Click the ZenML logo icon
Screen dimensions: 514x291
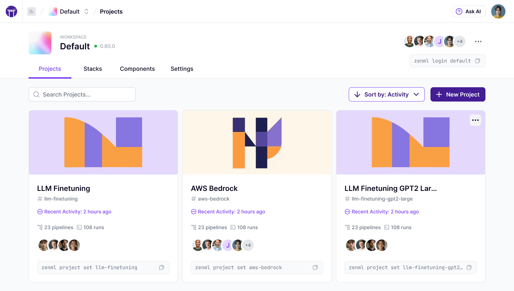(11, 11)
